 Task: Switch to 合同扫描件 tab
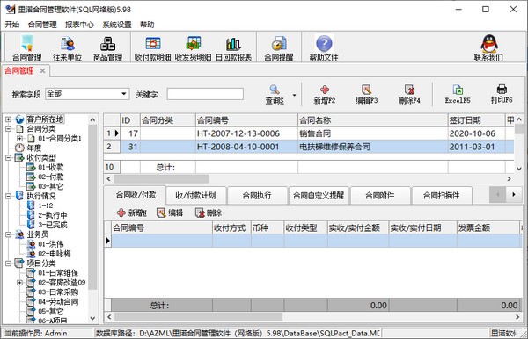coord(441,195)
